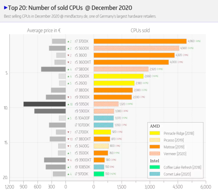Click the "CPUs sold" column heading

[140, 30]
